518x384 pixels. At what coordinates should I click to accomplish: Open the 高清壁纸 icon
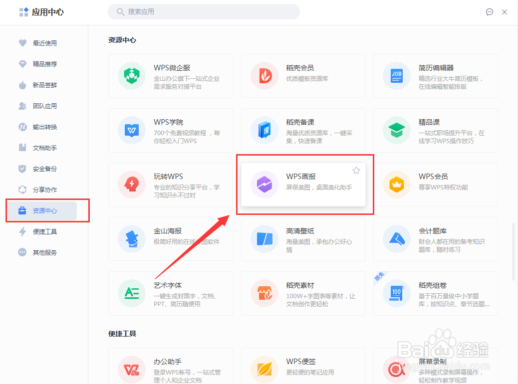coord(264,239)
